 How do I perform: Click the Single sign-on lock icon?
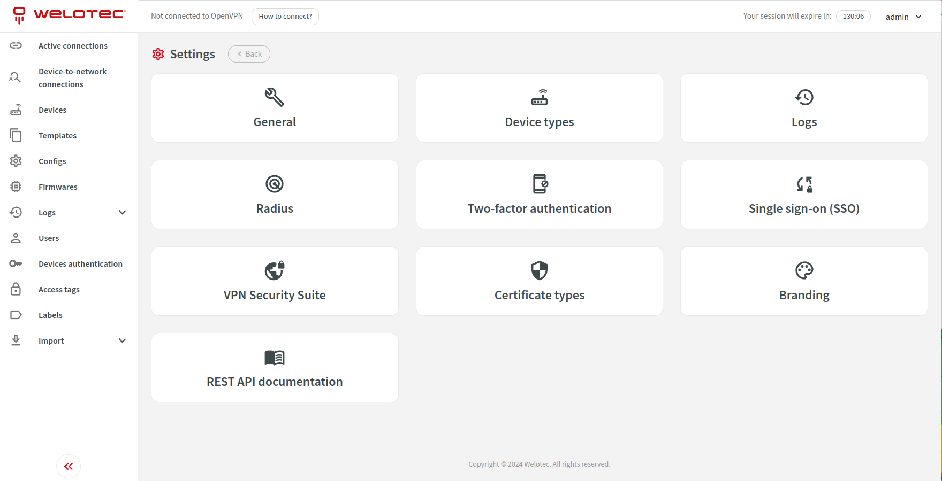(804, 184)
